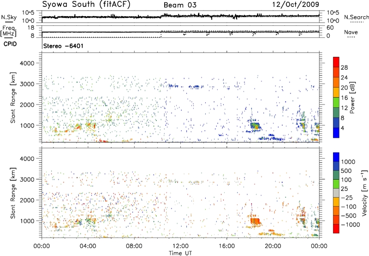Click the "08:00" time tick label
This screenshot has height=256, width=369.
(134, 246)
